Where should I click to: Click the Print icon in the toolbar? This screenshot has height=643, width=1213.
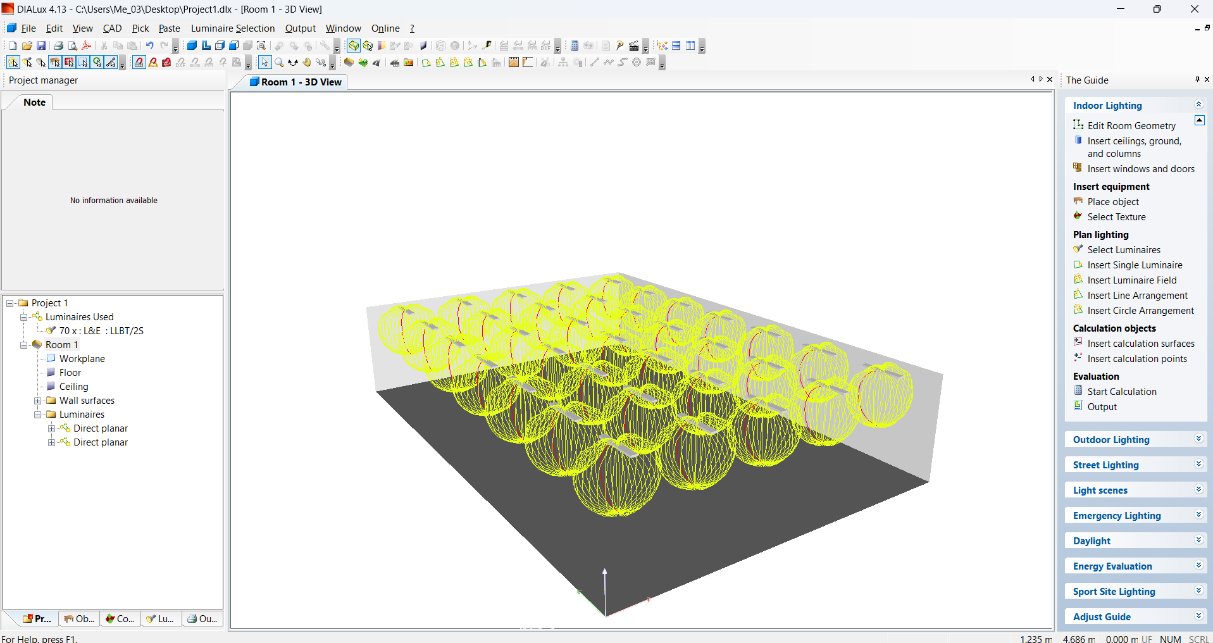click(58, 46)
